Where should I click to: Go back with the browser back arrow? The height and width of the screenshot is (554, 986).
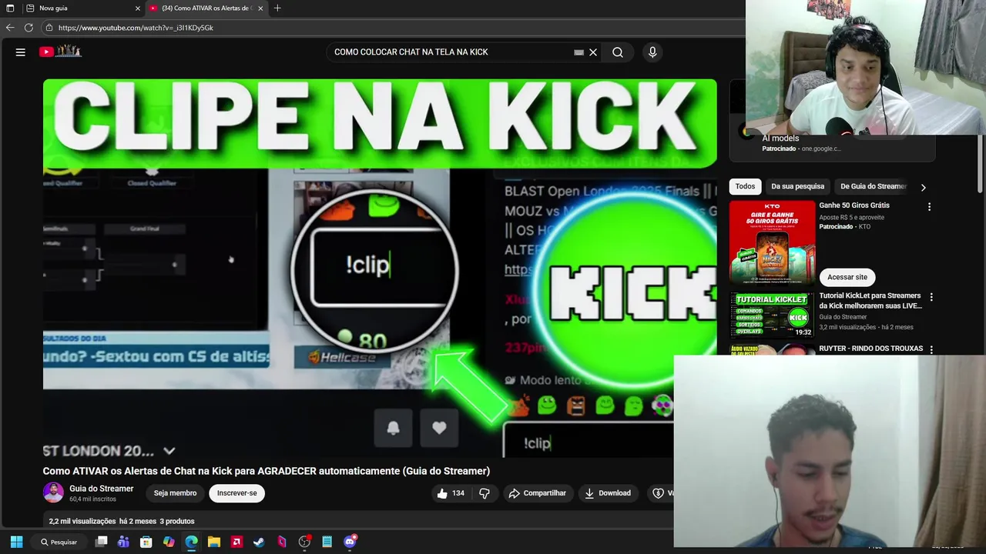(x=10, y=28)
